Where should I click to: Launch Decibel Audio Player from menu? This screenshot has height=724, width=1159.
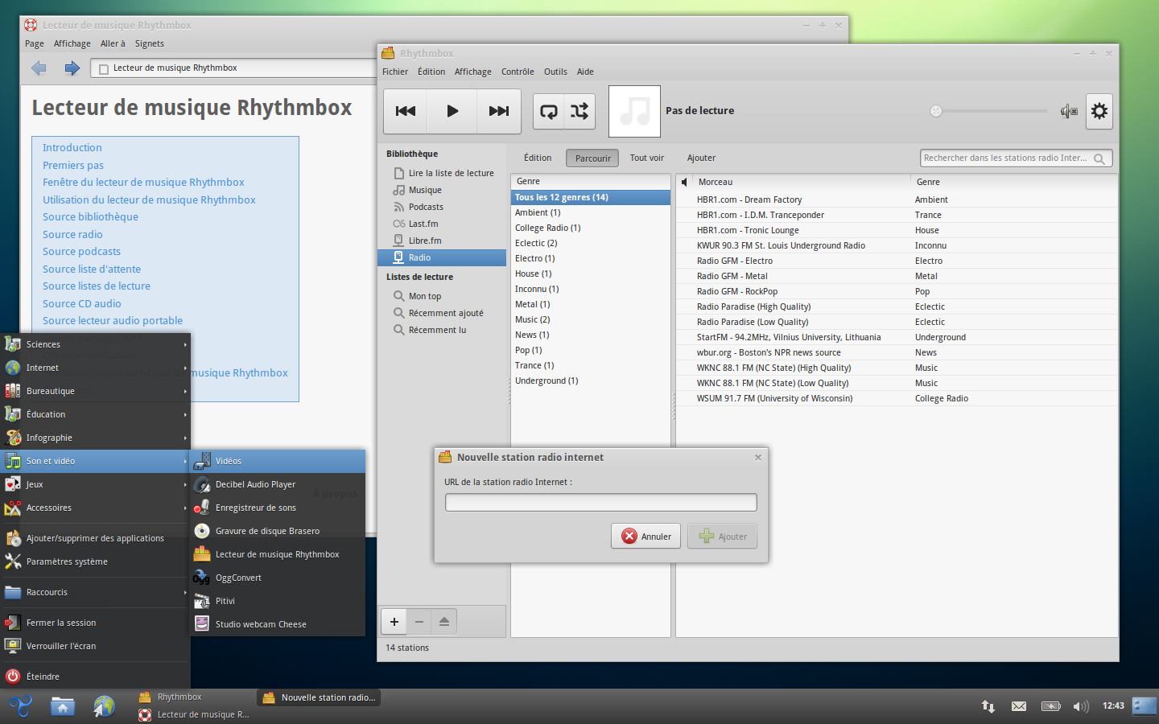(x=278, y=484)
